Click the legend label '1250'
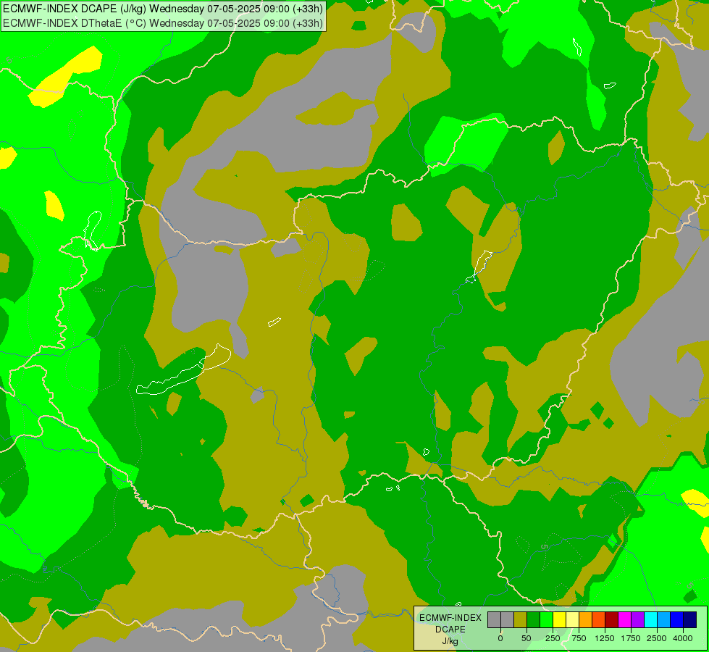Viewport: 709px width, 652px height. (x=605, y=638)
